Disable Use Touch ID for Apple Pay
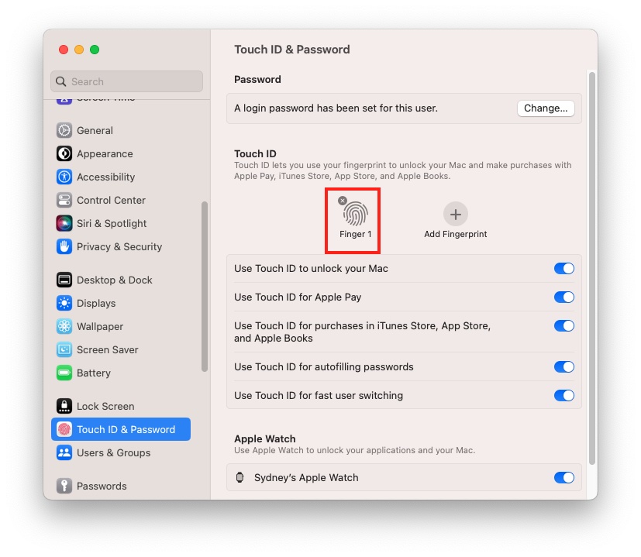641x557 pixels. (x=563, y=296)
